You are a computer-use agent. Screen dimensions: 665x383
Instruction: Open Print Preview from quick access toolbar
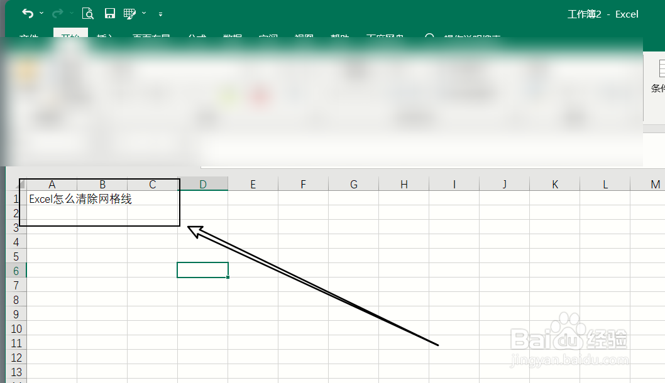tap(87, 14)
